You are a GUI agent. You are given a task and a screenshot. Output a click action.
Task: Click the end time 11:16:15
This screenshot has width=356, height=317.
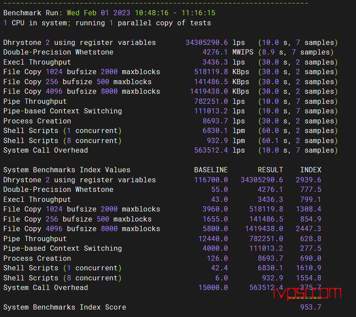coord(198,13)
